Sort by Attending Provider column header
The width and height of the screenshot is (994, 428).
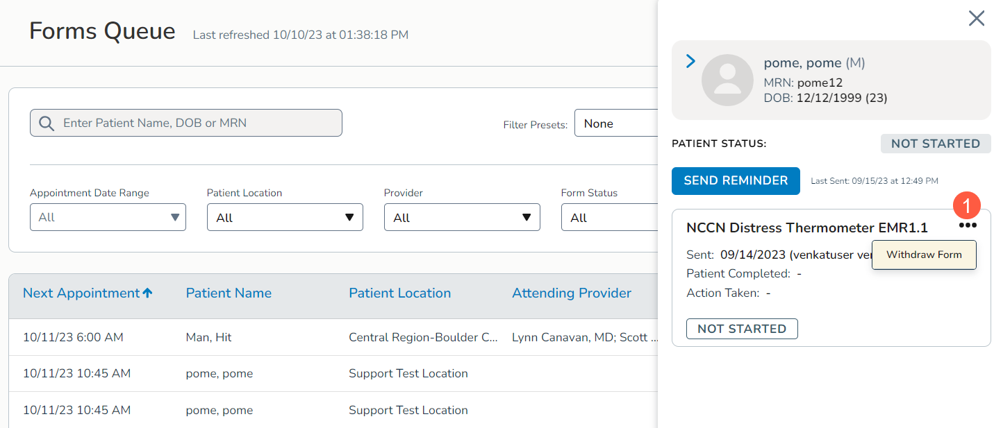[571, 293]
